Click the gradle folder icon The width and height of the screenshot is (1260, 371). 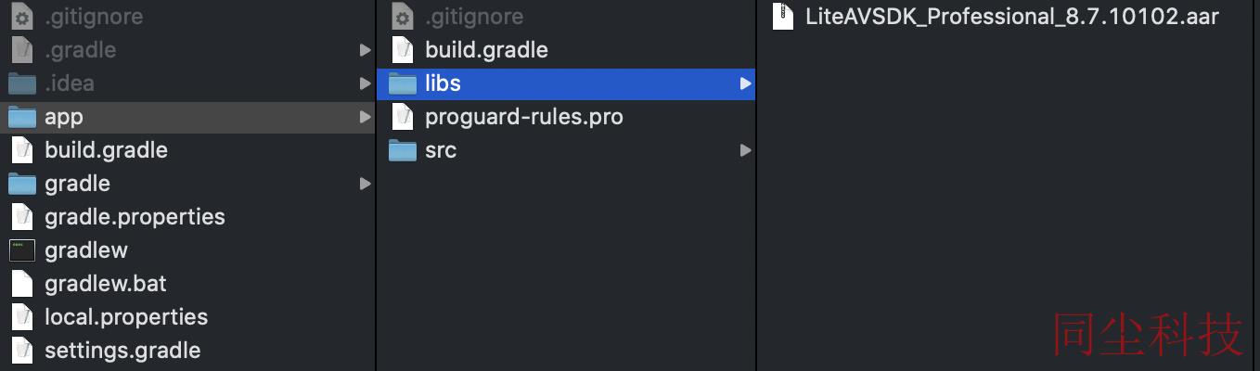coord(21,184)
